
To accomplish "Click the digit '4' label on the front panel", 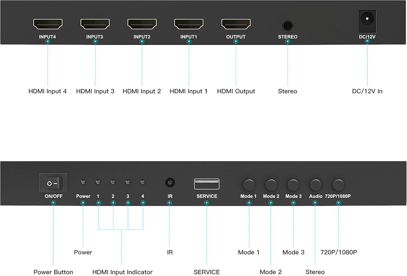I will (x=143, y=196).
